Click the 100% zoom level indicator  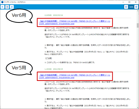click(x=131, y=7)
